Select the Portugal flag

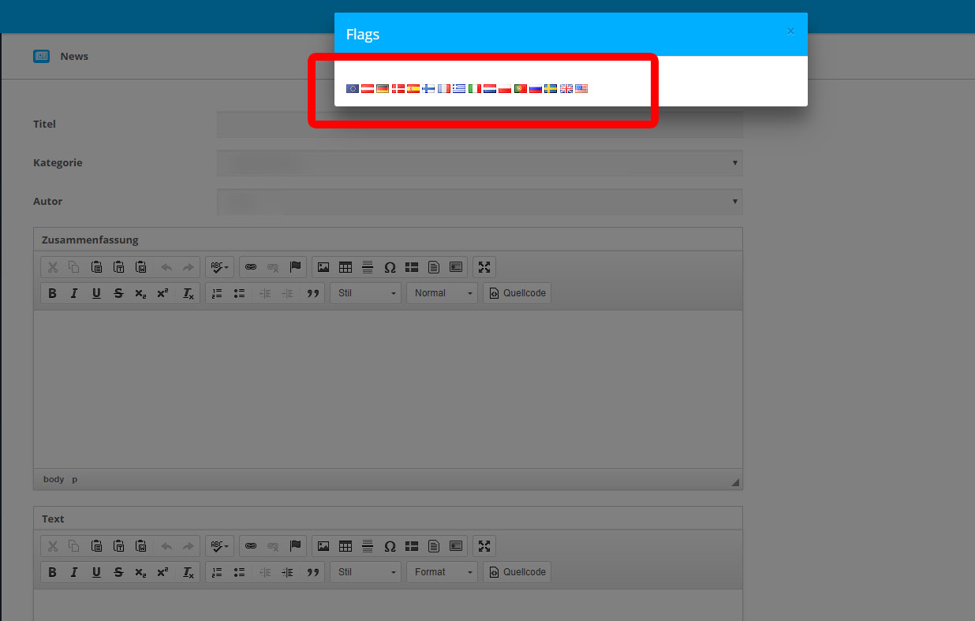point(521,89)
